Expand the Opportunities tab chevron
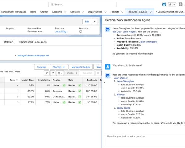The height and width of the screenshot is (148, 185). point(105,12)
